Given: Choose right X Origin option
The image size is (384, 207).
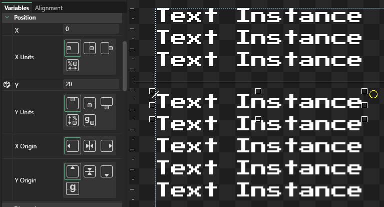Looking at the screenshot, I should 107,146.
